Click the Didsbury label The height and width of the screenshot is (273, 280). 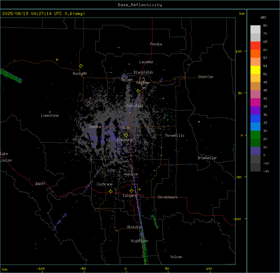pos(124,140)
